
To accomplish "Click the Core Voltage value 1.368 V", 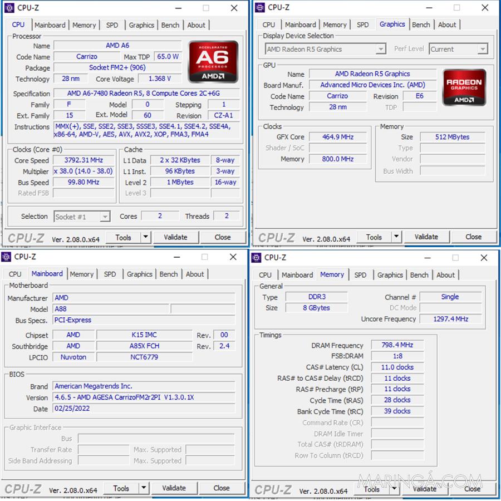I will point(160,78).
